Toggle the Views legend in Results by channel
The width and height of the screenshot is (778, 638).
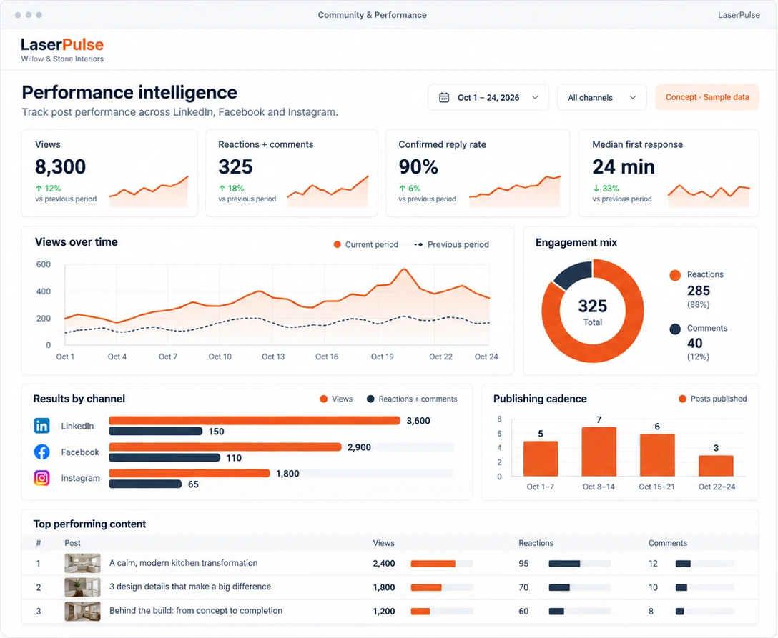[x=336, y=399]
